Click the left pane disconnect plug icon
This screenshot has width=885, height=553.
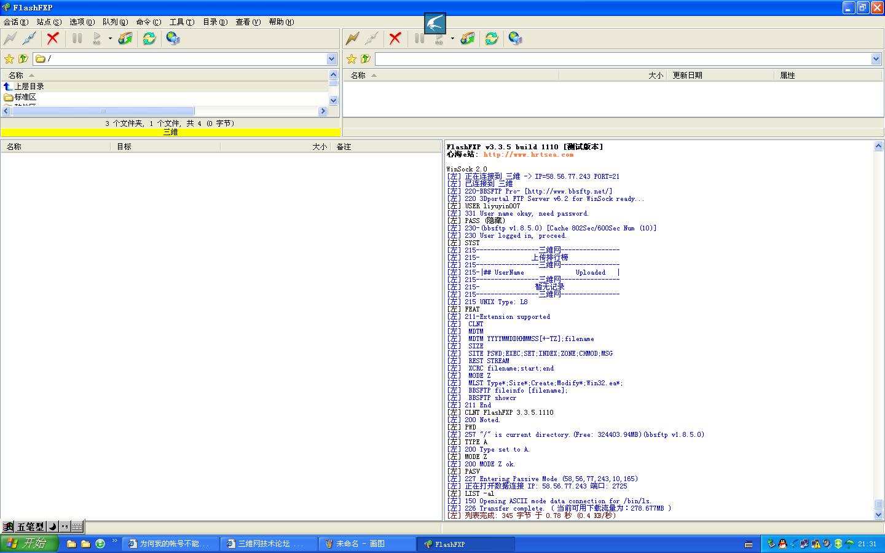29,39
